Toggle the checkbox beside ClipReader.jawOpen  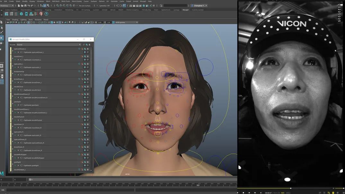21,105
